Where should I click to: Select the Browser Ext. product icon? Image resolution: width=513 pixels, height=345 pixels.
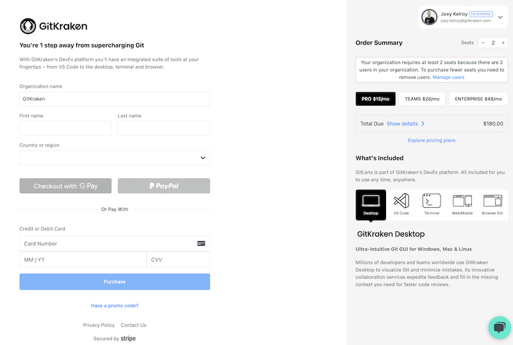492,205
